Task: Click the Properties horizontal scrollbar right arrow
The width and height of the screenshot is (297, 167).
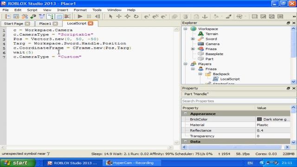Action: [x=287, y=147]
